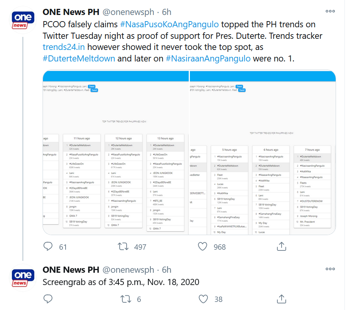Screen dimensions: 346x310
Task: Like the tweet with 968 likes
Action: click(x=203, y=246)
